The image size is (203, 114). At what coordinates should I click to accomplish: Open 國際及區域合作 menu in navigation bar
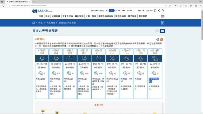106,16
